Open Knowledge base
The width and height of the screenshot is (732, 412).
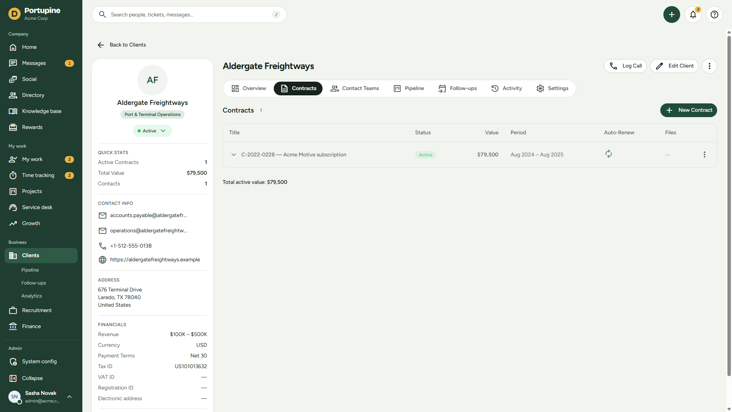[x=41, y=111]
